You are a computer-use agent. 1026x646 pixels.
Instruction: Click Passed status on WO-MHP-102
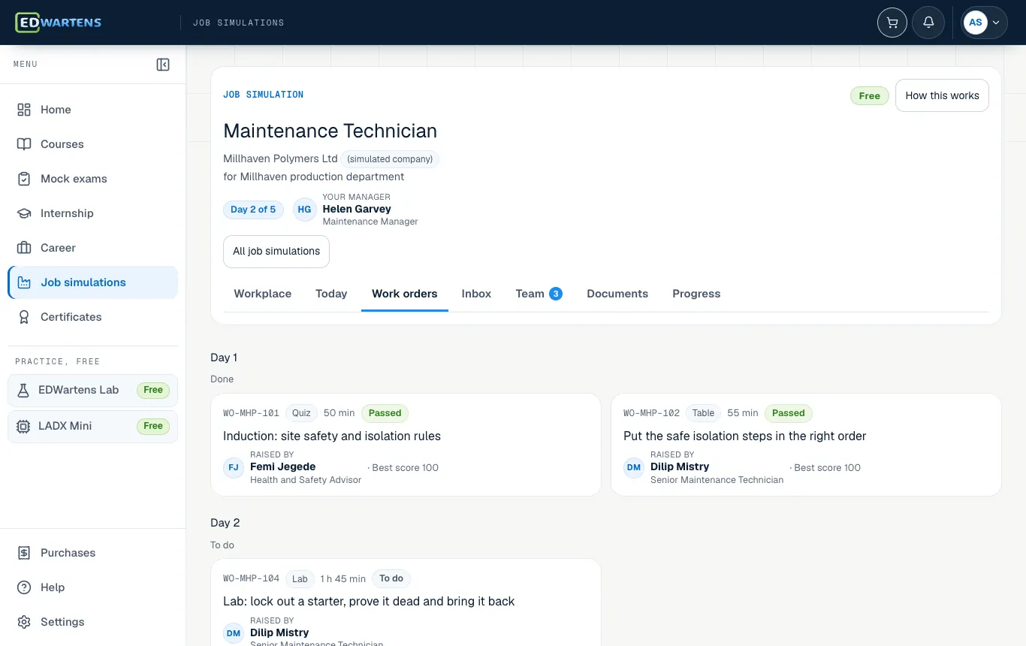[x=789, y=413]
